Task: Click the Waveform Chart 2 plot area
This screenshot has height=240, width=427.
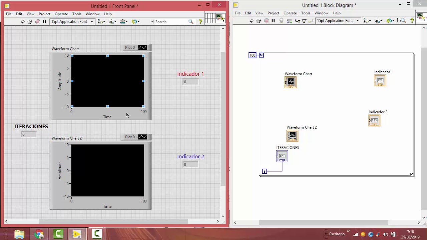Action: 107,170
